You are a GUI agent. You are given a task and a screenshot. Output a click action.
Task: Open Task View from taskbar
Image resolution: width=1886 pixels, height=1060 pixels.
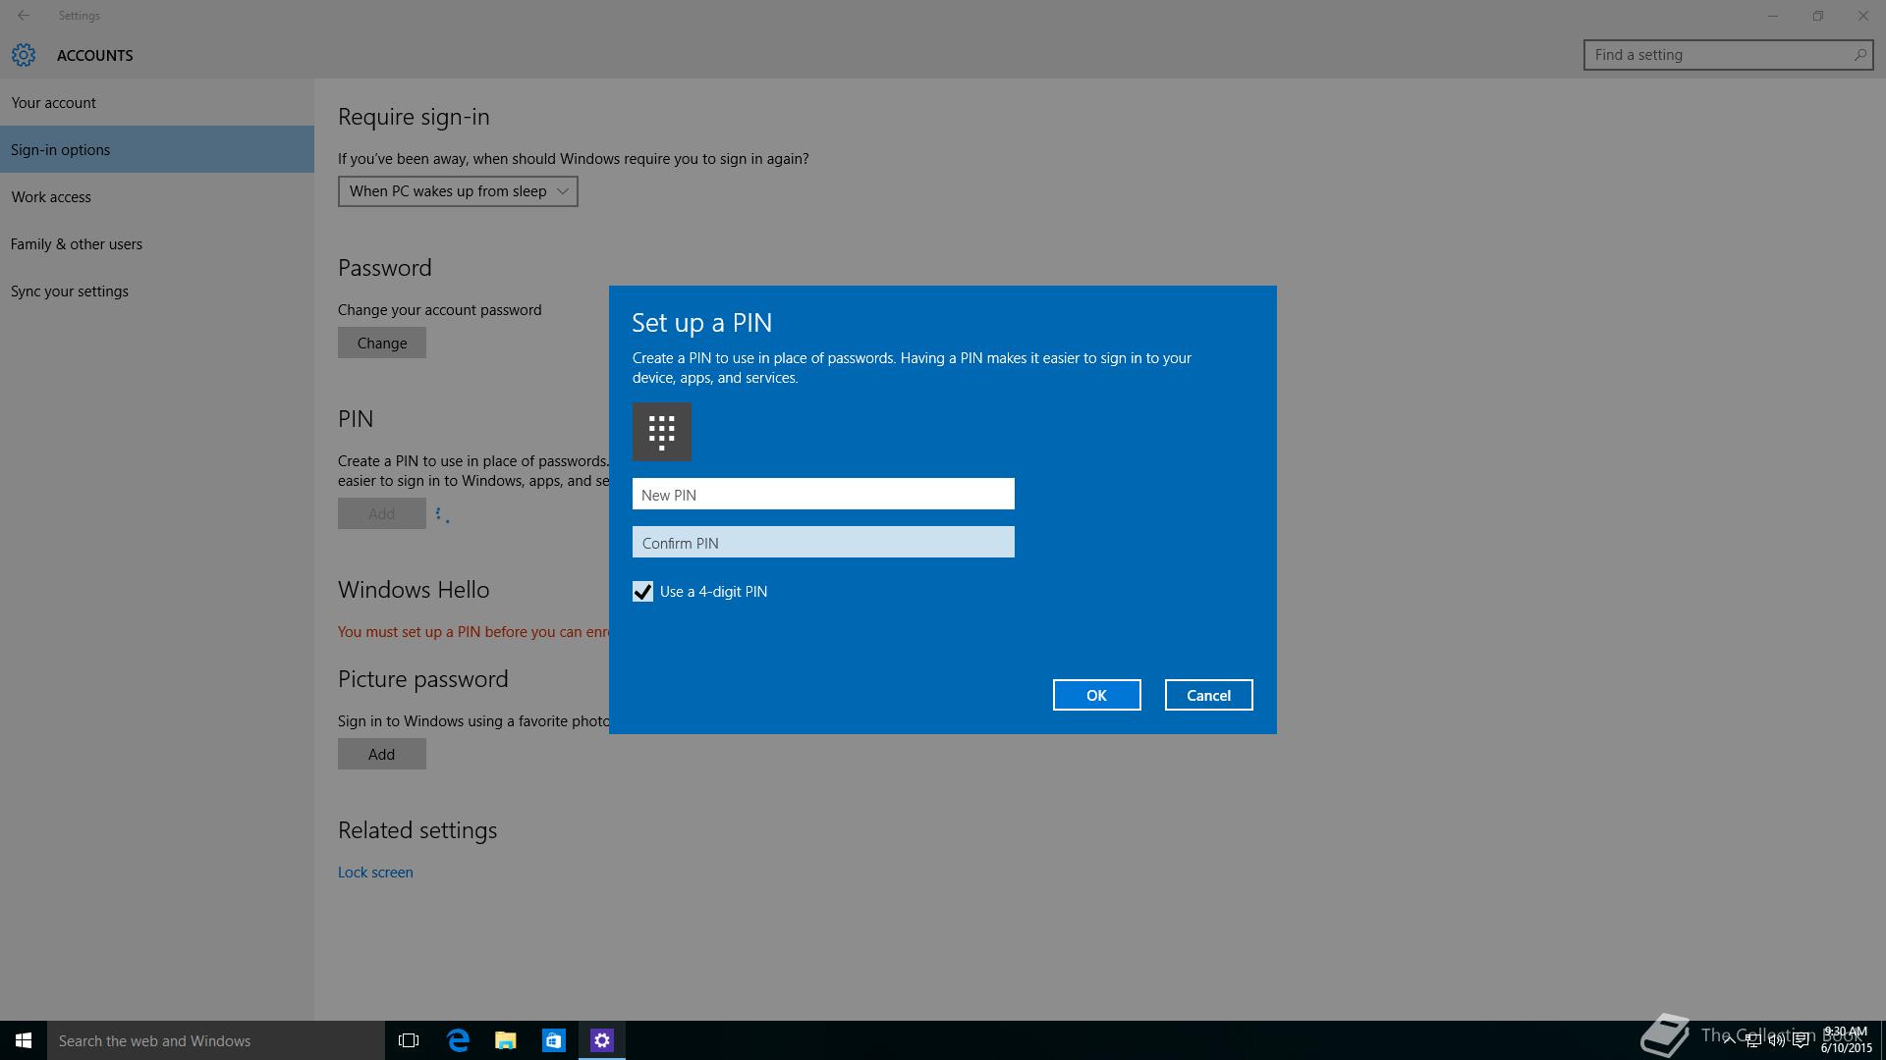coord(409,1040)
